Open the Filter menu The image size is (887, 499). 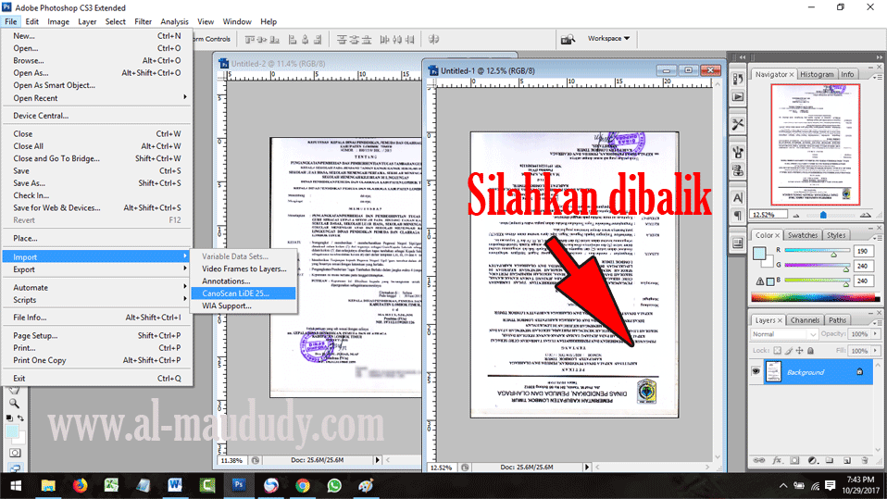click(x=143, y=21)
